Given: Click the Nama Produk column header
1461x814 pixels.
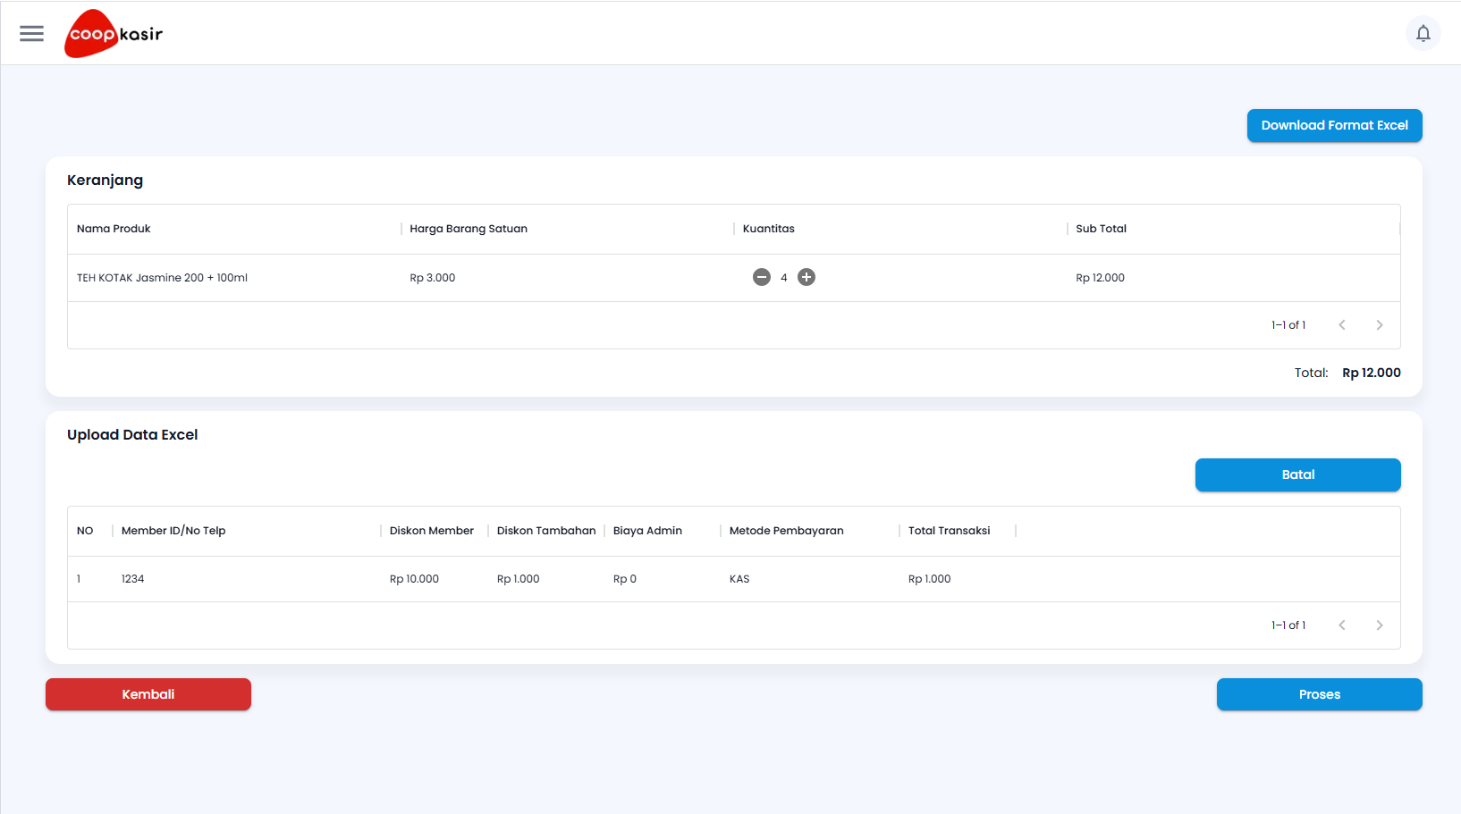Looking at the screenshot, I should pos(114,228).
